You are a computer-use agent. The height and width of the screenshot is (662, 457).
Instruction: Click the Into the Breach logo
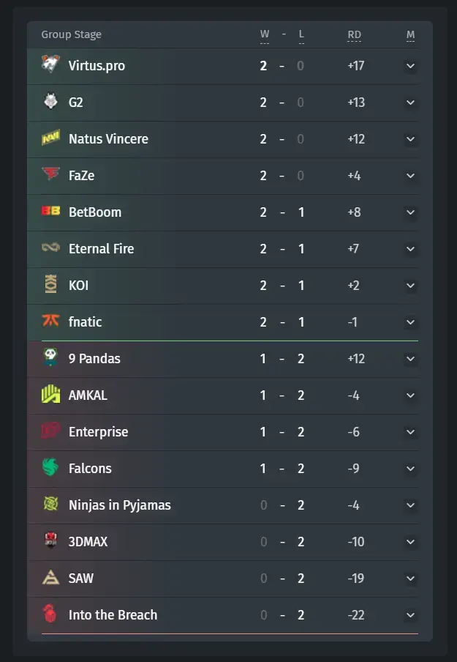tap(50, 614)
